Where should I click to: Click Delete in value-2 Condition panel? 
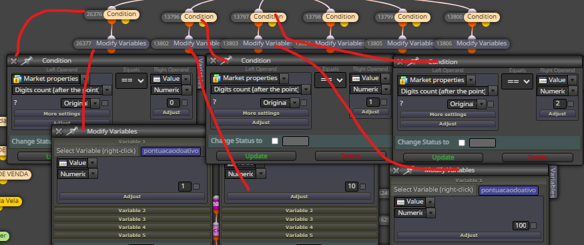pos(537,158)
